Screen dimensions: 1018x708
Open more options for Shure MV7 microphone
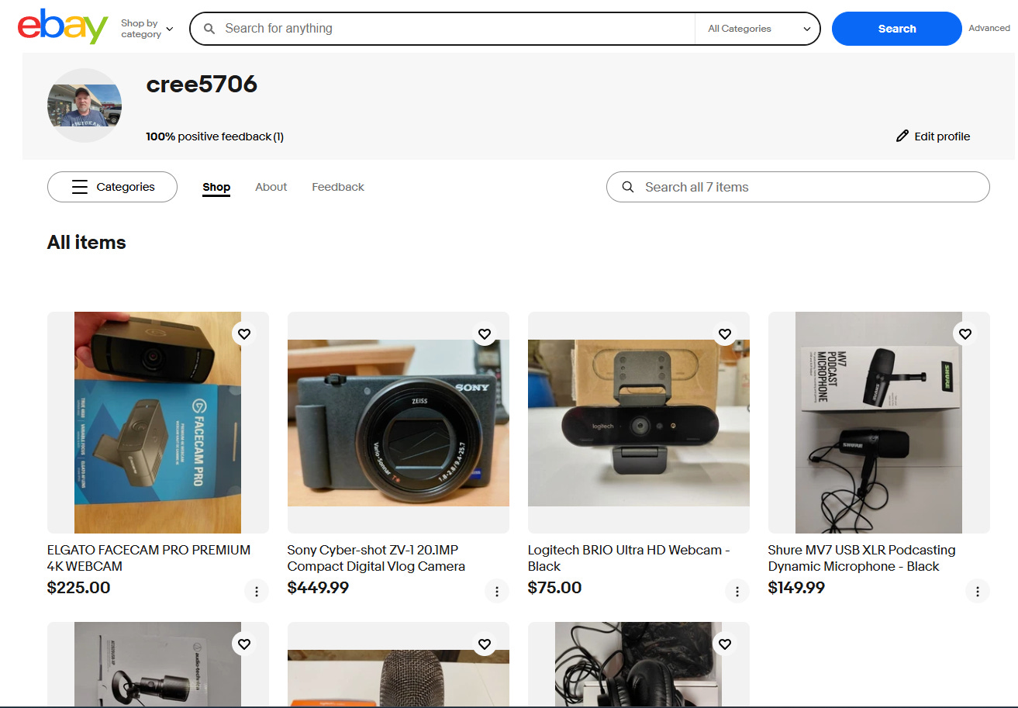[978, 592]
